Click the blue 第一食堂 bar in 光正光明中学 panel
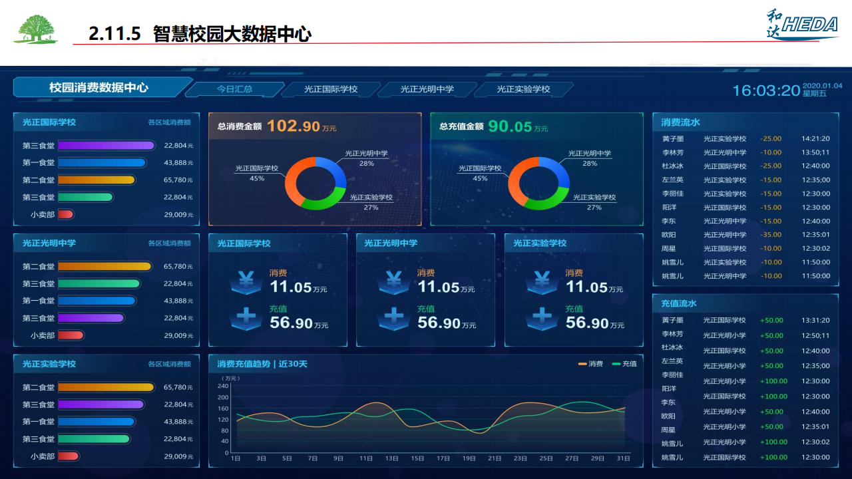 [97, 301]
